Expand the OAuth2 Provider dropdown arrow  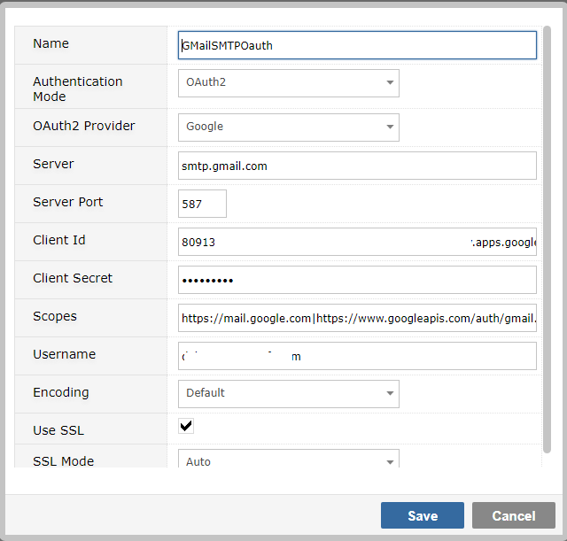[x=390, y=127]
